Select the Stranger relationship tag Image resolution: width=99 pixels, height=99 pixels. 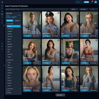coord(14,26)
